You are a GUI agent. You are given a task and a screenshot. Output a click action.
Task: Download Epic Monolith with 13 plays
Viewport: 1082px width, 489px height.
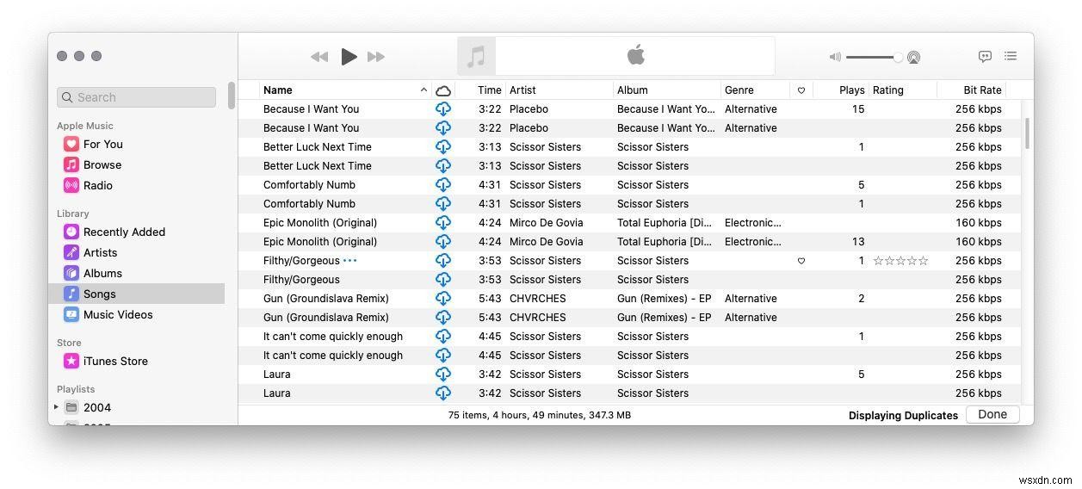click(443, 241)
